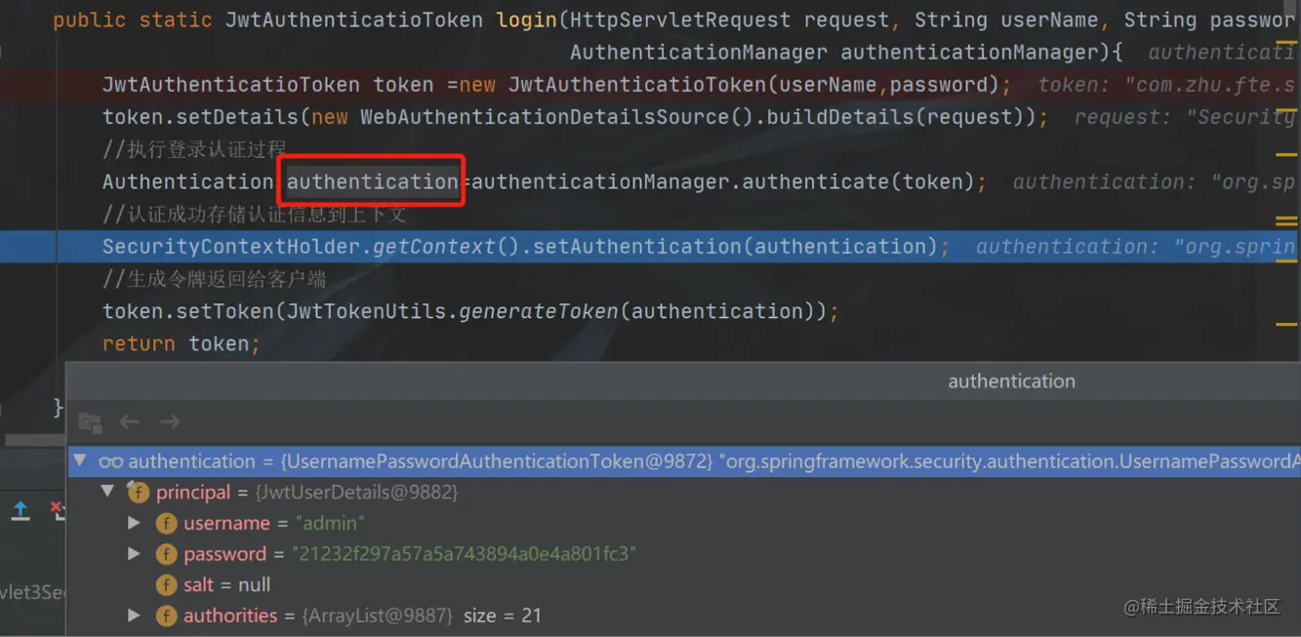Click the editor's horizontal scrollbar thumb
The width and height of the screenshot is (1301, 637).
pyautogui.click(x=33, y=441)
